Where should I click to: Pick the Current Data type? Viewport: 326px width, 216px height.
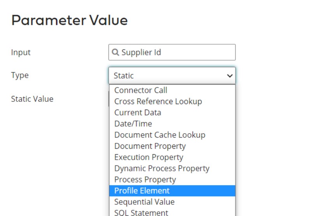point(138,113)
